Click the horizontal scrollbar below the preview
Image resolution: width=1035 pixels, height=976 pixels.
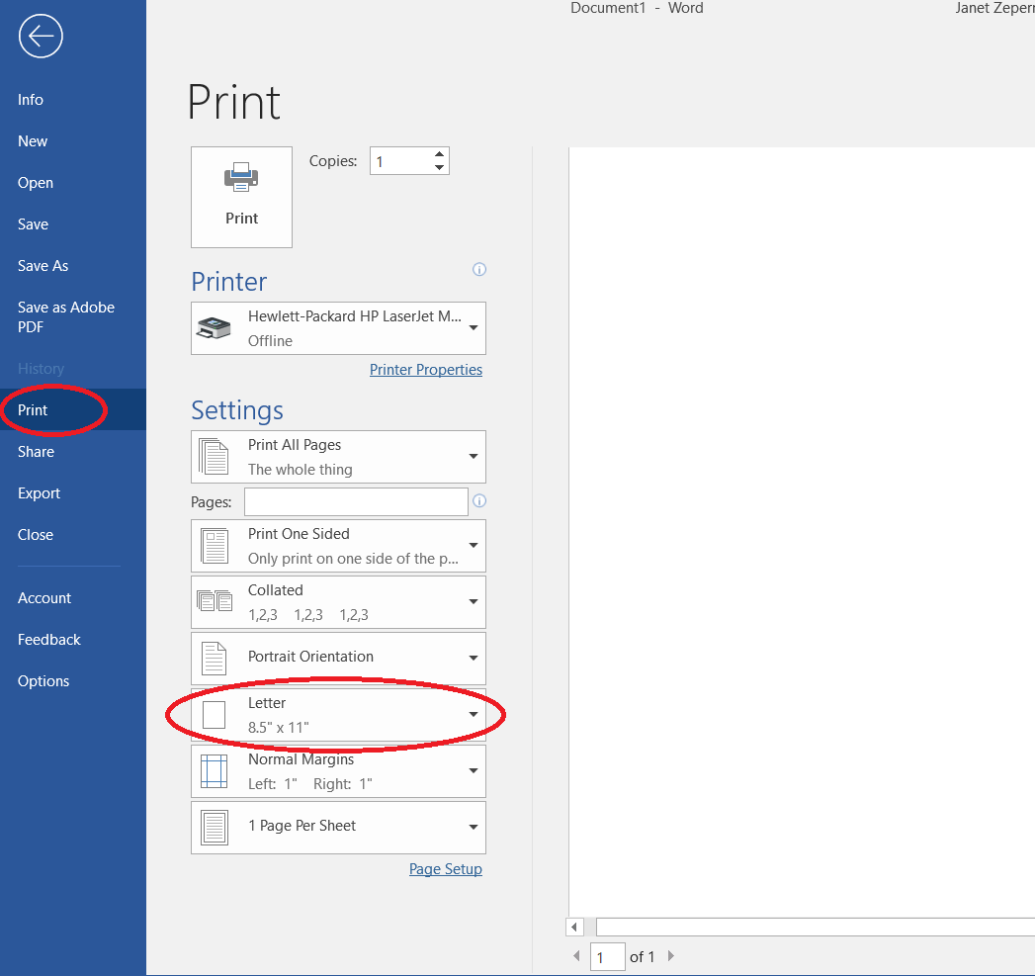coord(811,927)
